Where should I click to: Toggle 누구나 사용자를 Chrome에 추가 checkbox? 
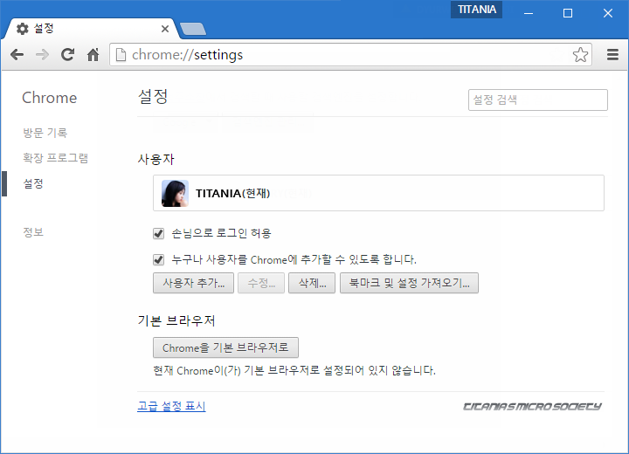pos(158,260)
